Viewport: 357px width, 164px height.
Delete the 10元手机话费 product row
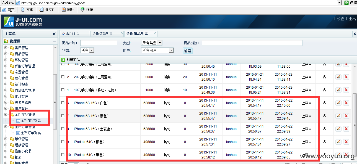pos(346,90)
